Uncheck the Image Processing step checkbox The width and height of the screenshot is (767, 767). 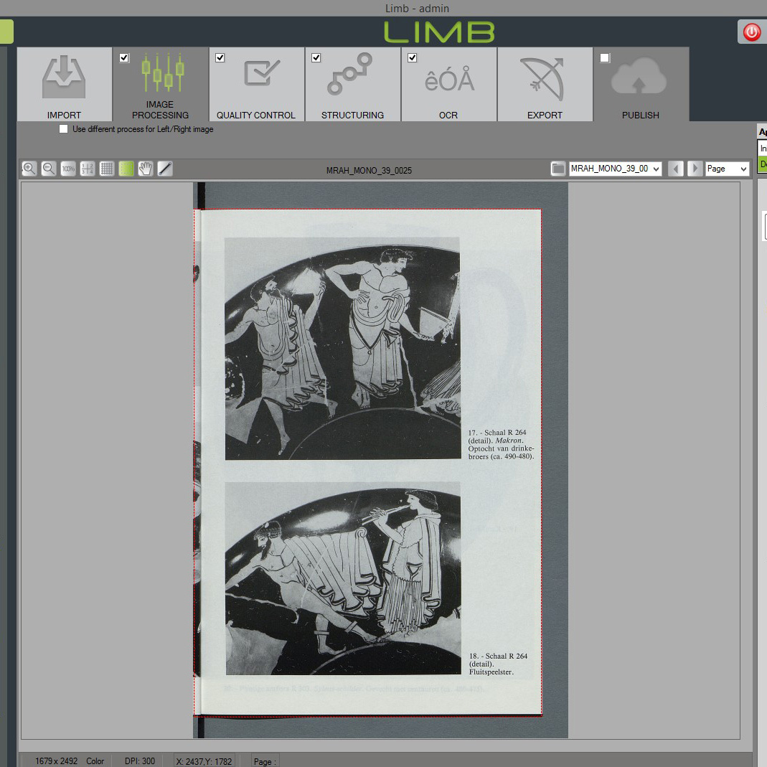[124, 58]
